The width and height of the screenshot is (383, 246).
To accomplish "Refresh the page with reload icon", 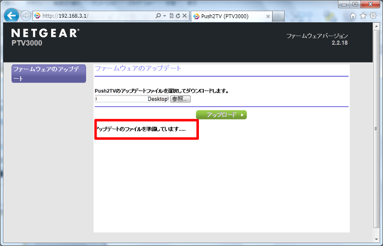I will click(178, 16).
